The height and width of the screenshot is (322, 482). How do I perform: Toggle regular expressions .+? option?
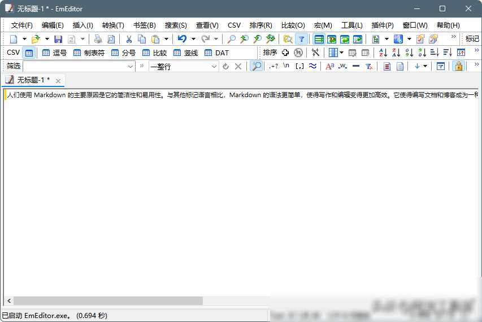[x=273, y=66]
